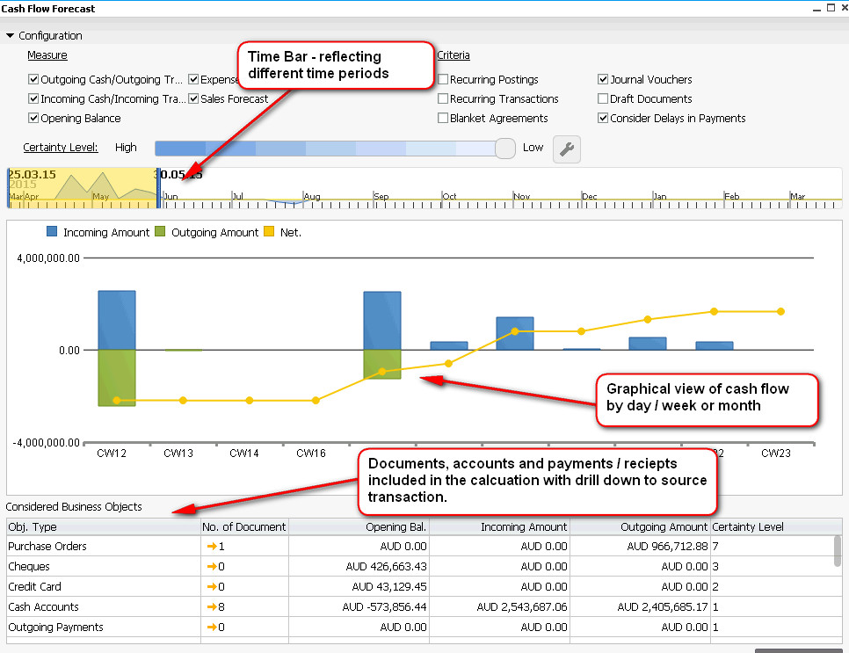Click the green Outgoing Amount legend icon
This screenshot has width=849, height=653.
coord(160,232)
